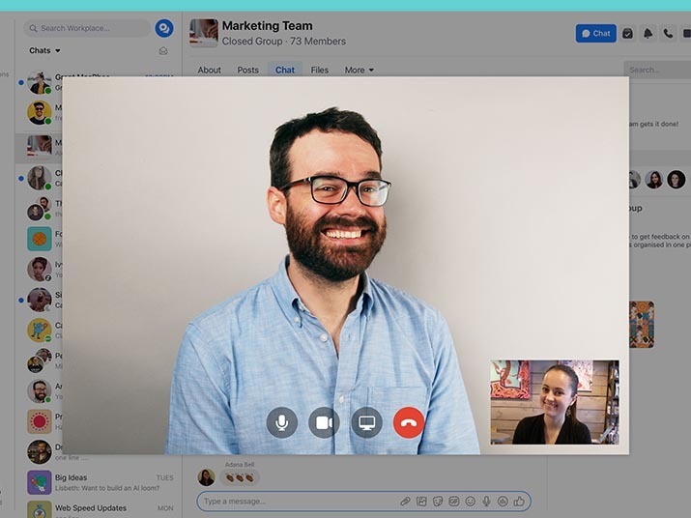Click the patterned image thumbnail on the right panel
This screenshot has width=691, height=518.
click(x=642, y=325)
